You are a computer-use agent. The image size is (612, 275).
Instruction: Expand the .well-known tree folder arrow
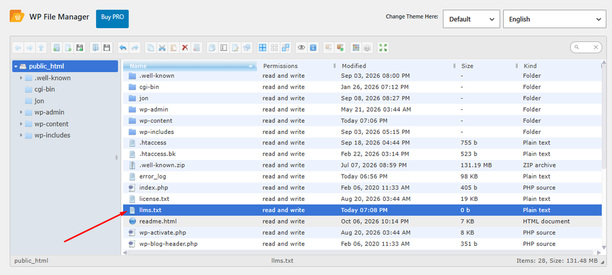tap(21, 78)
